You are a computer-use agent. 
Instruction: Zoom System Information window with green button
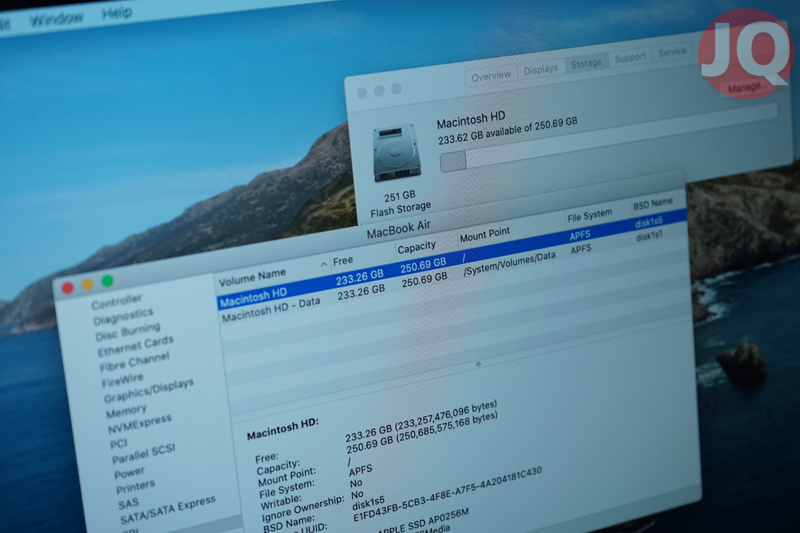tap(107, 281)
